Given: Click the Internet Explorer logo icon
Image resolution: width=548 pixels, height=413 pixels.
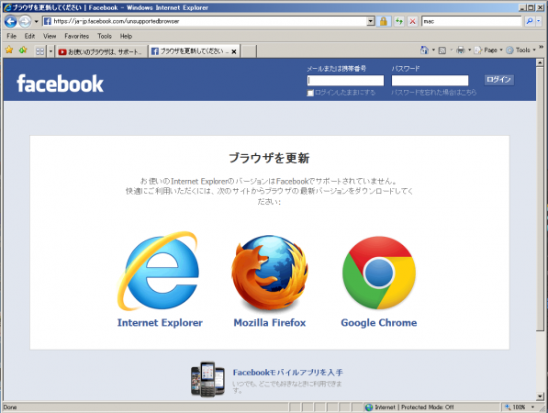Looking at the screenshot, I should 159,271.
